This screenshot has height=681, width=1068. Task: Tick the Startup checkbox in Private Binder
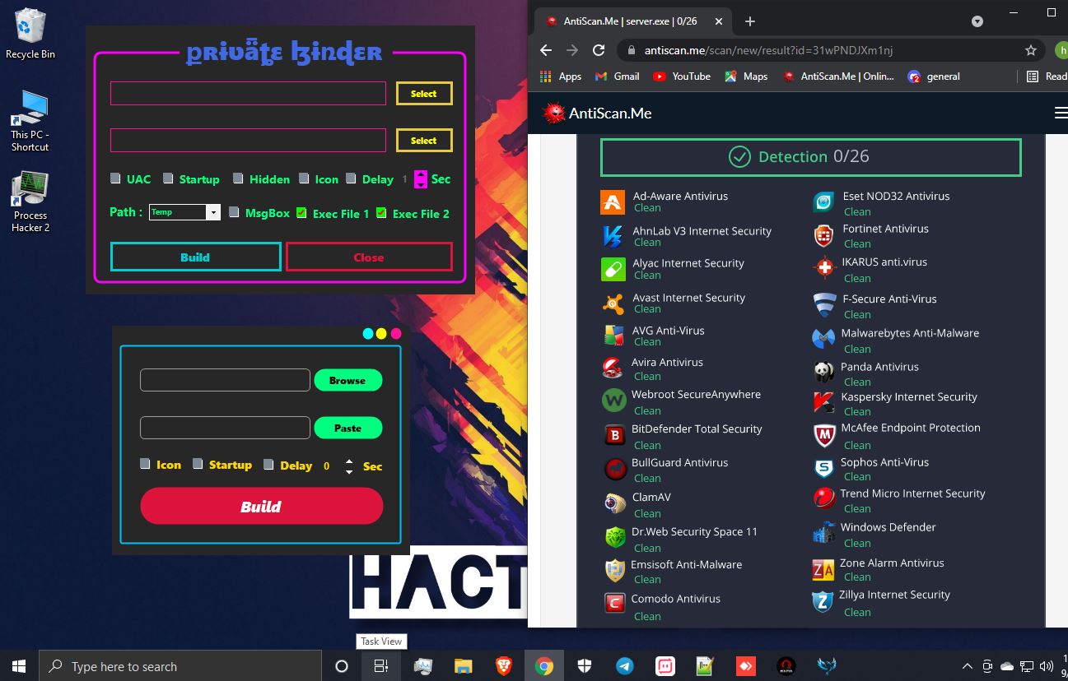[168, 178]
